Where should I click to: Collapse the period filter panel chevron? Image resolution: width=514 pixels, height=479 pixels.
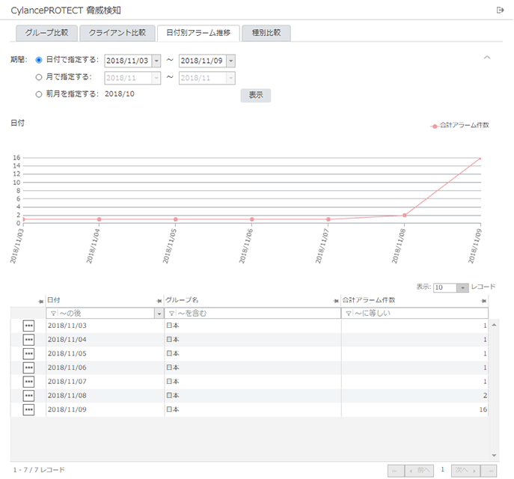point(487,58)
